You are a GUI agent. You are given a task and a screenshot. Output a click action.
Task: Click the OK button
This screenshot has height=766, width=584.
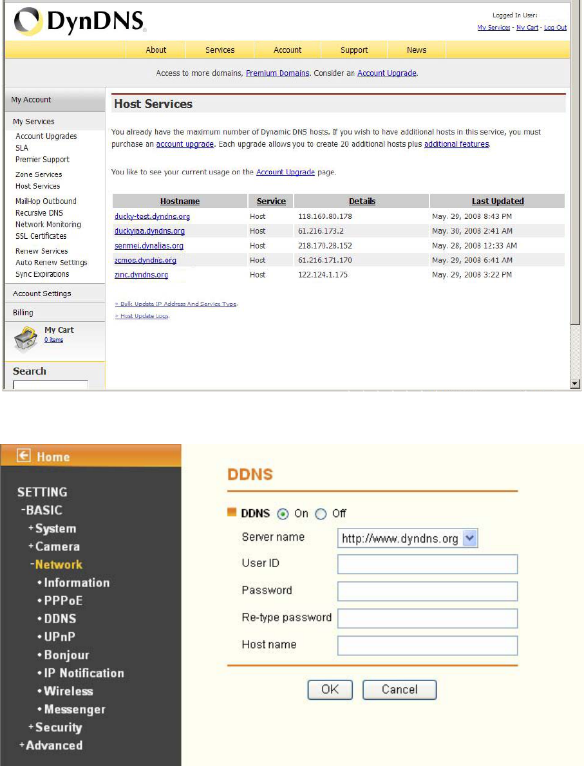(x=330, y=690)
